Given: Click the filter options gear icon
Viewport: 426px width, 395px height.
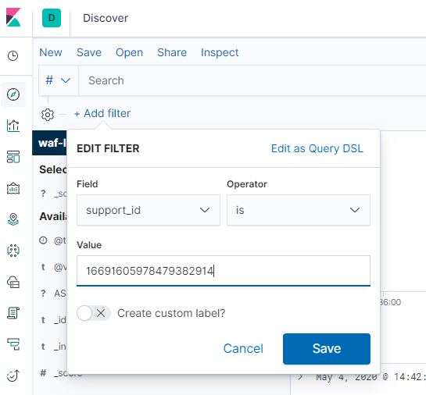Looking at the screenshot, I should [x=48, y=115].
